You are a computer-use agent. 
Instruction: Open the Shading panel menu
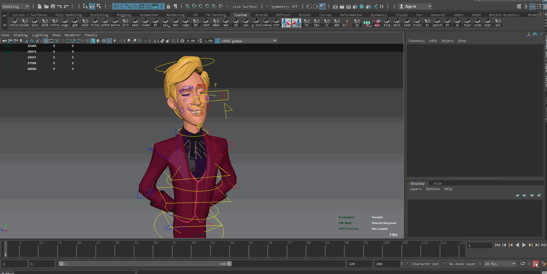coord(20,35)
